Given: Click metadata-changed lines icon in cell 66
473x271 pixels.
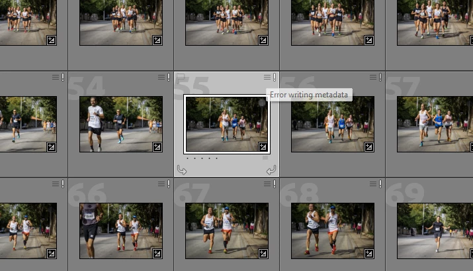Looking at the screenshot, I should tap(161, 184).
